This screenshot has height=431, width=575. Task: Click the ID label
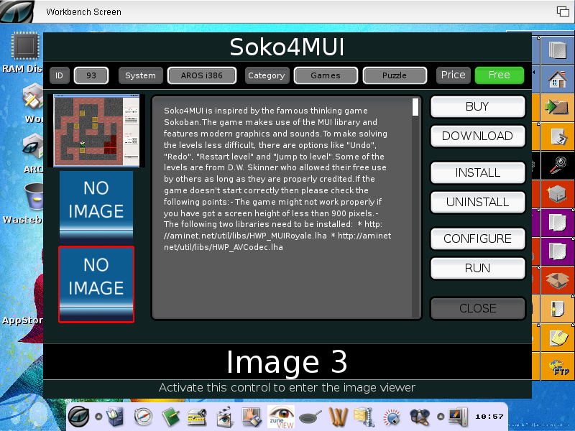point(59,75)
